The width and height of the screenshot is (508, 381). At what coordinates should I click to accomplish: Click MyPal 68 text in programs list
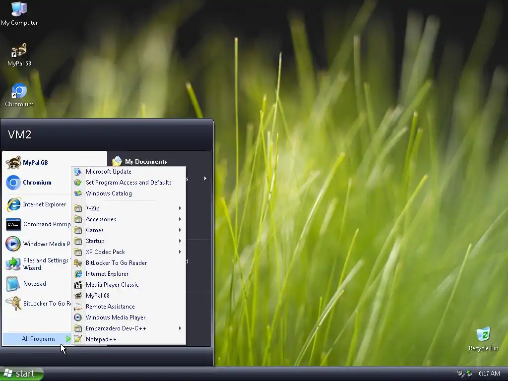[98, 296]
